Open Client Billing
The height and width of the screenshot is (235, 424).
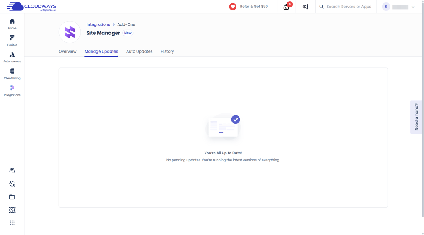click(x=12, y=74)
